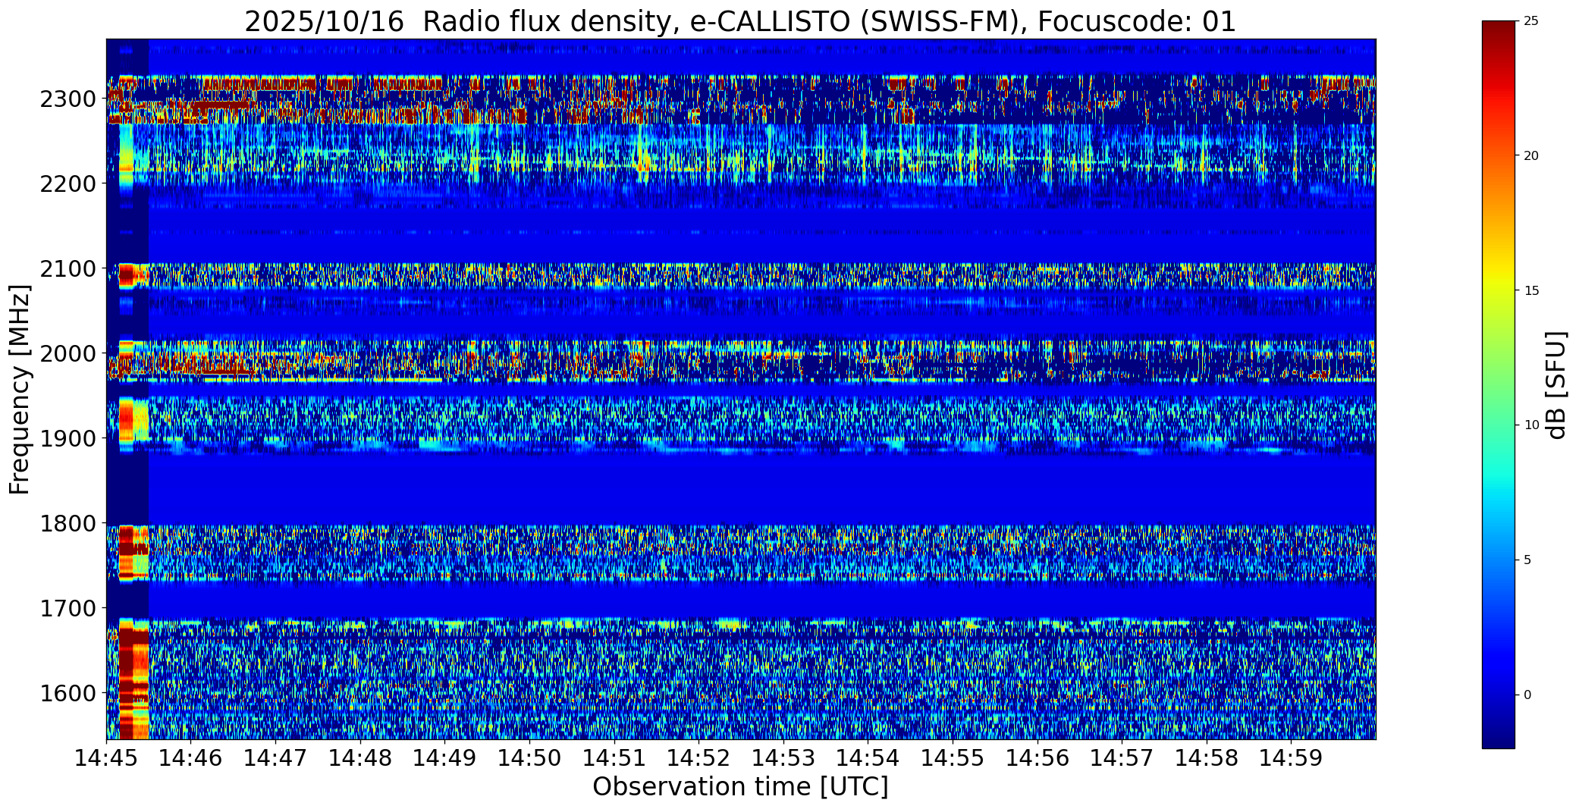Image resolution: width=1579 pixels, height=809 pixels.
Task: Click the 14:45 time tick label
Action: (x=106, y=757)
